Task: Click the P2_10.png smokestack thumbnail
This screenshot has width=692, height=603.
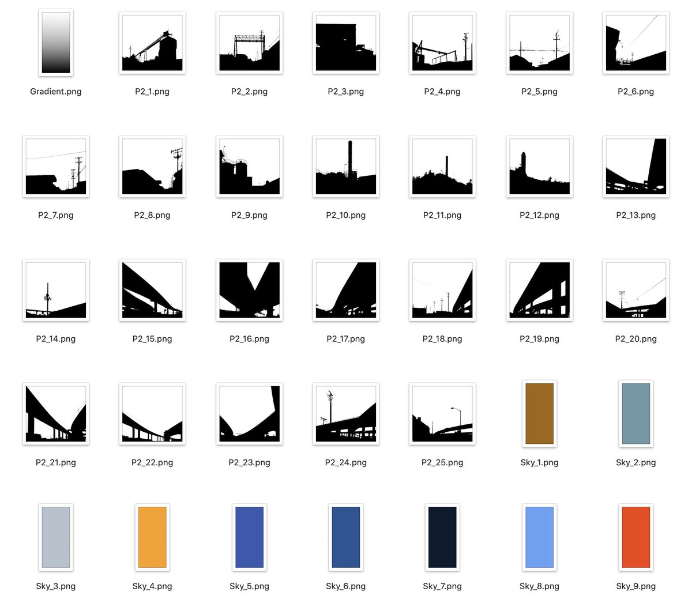Action: pyautogui.click(x=346, y=167)
